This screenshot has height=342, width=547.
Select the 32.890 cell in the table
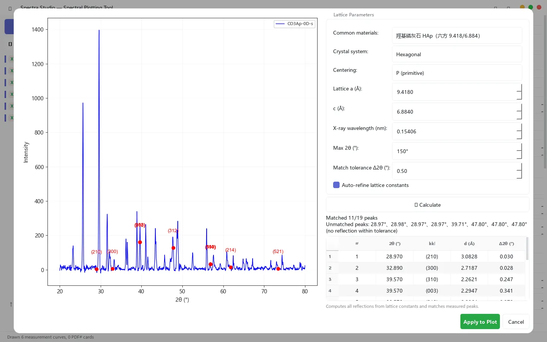(x=394, y=268)
